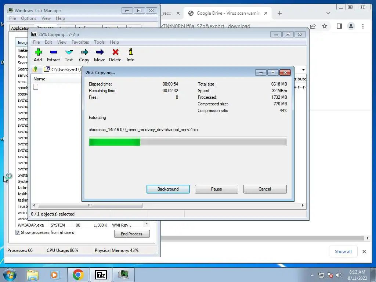Viewport: 376px width, 282px height.
Task: Show hidden system tray icons
Action: coord(312,275)
